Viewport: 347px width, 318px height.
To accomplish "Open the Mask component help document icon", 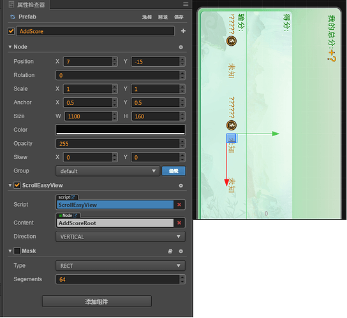I will point(170,251).
